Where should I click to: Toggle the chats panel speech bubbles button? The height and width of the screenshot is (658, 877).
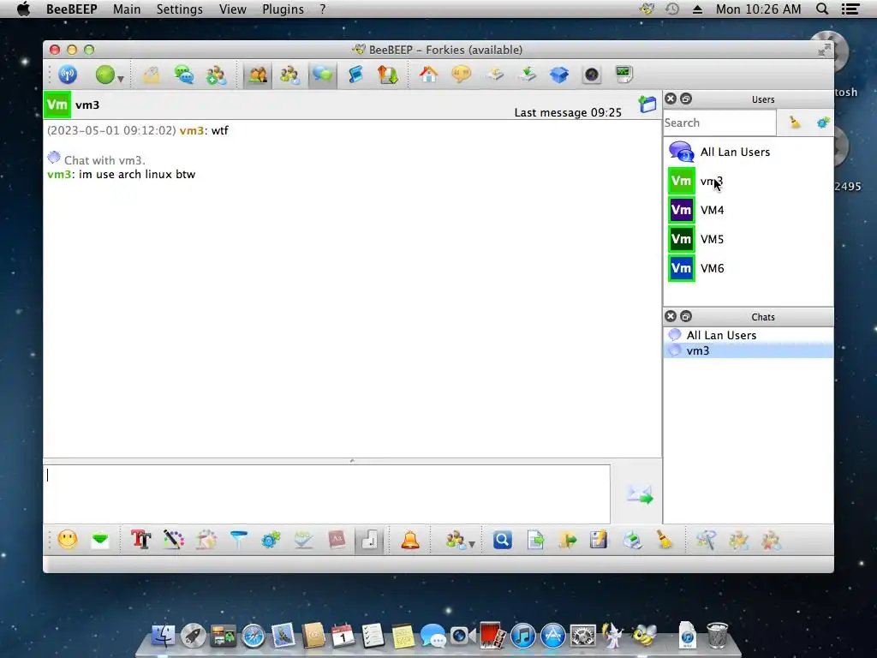click(x=322, y=75)
